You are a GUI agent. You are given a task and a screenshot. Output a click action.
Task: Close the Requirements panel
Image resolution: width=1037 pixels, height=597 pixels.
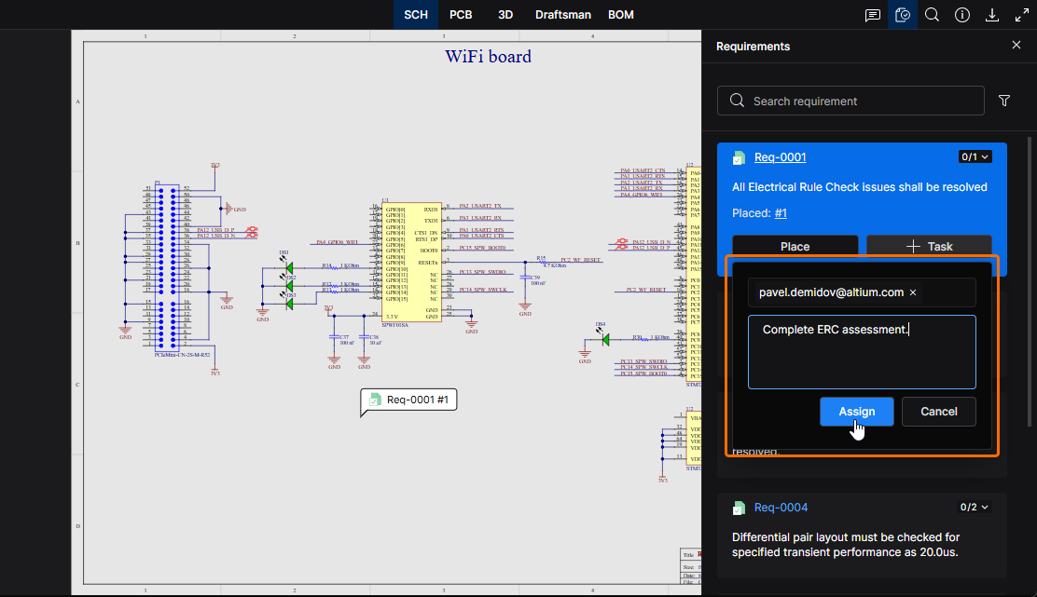[x=1016, y=46]
